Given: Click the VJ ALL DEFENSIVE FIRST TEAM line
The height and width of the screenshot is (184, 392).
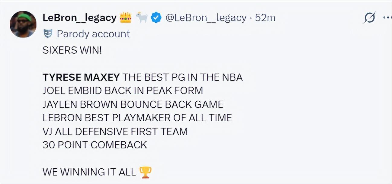Looking at the screenshot, I should [115, 132].
